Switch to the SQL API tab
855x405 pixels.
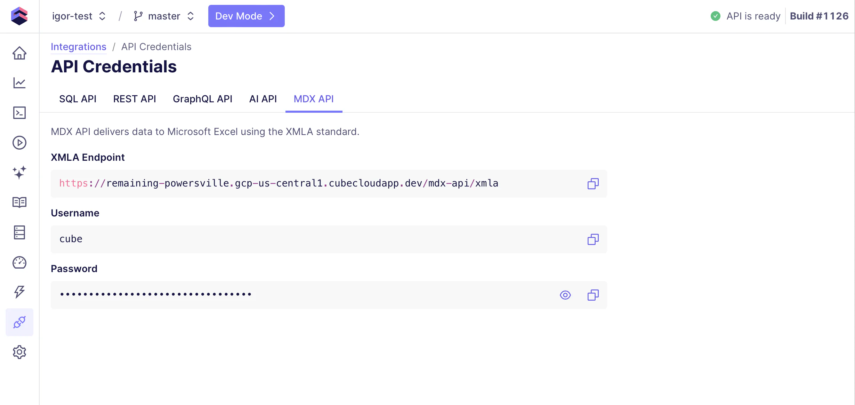point(78,99)
